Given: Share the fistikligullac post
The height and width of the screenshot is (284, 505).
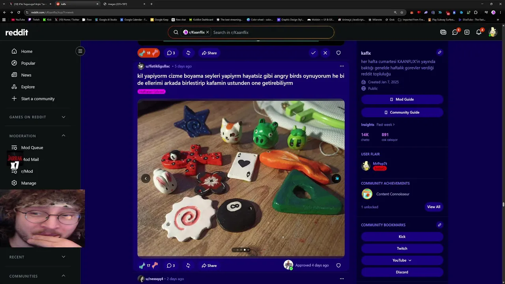Looking at the screenshot, I should coord(209,265).
